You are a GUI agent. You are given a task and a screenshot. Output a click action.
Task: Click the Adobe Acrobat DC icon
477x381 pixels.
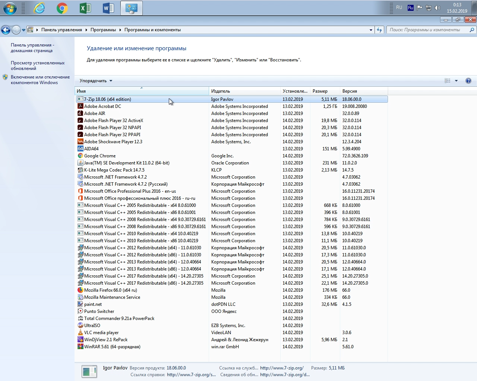click(80, 106)
